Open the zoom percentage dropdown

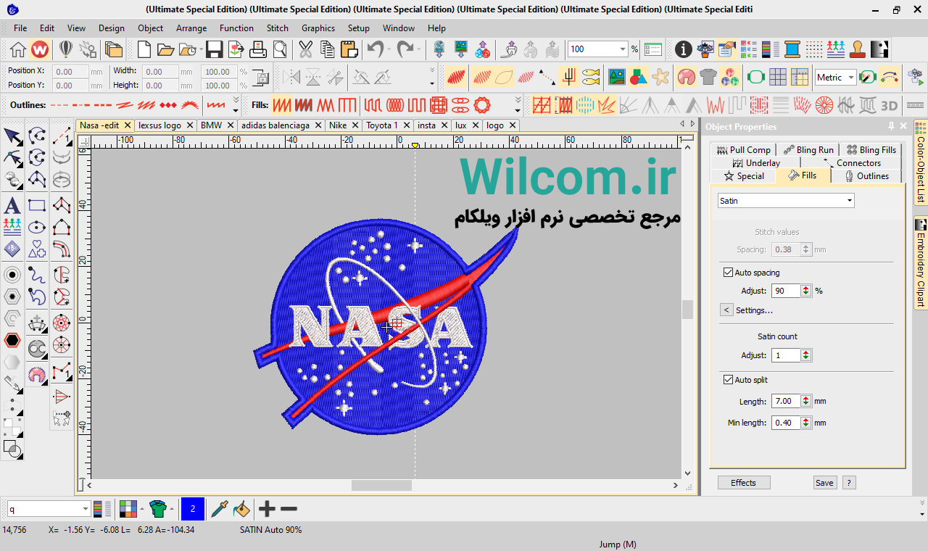pos(623,49)
